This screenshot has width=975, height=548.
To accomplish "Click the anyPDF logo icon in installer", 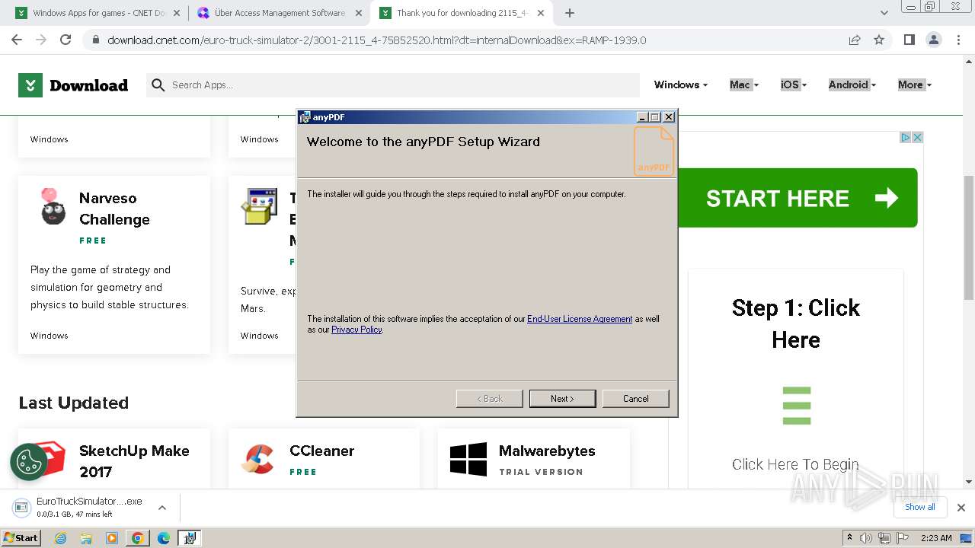I will coord(654,151).
